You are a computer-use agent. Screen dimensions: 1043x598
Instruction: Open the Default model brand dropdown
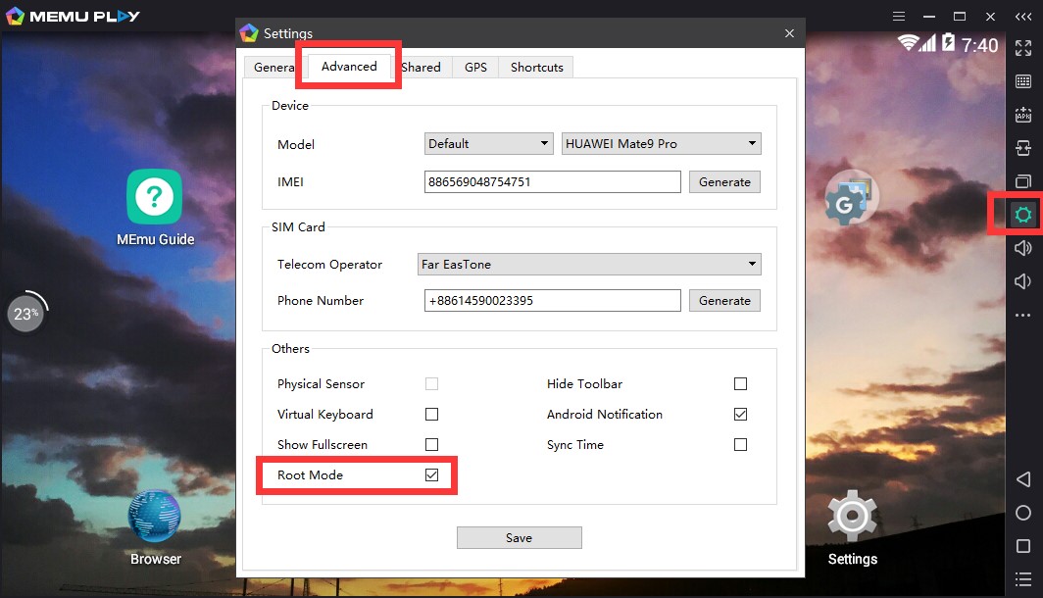(489, 144)
